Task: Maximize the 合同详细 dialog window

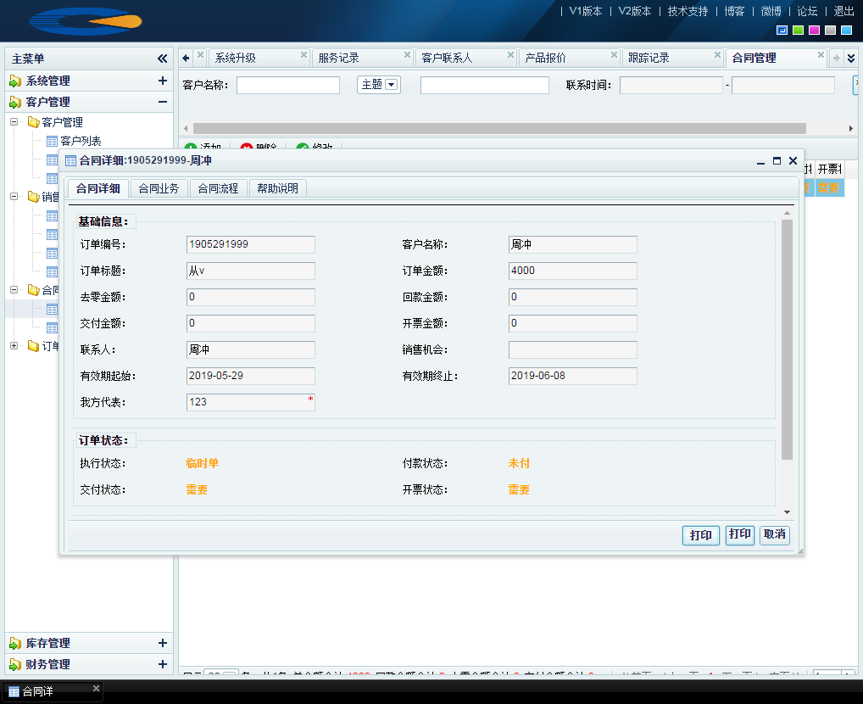Action: click(x=777, y=160)
